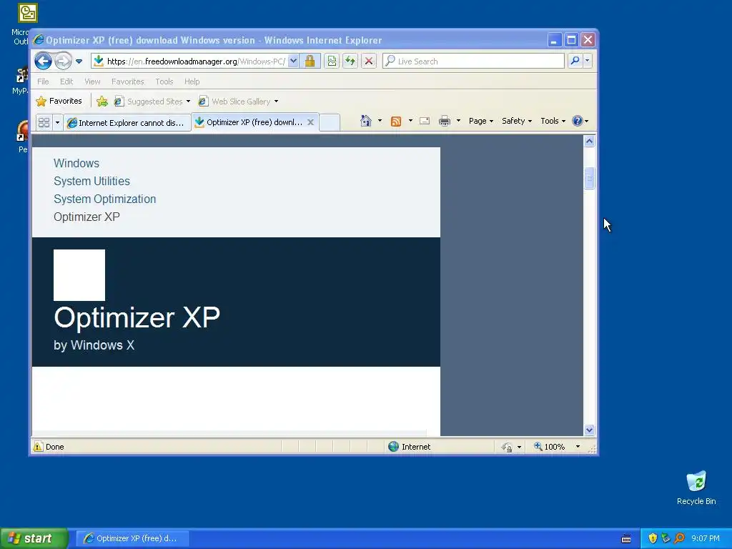Open the View menu
The image size is (732, 549).
(x=92, y=81)
